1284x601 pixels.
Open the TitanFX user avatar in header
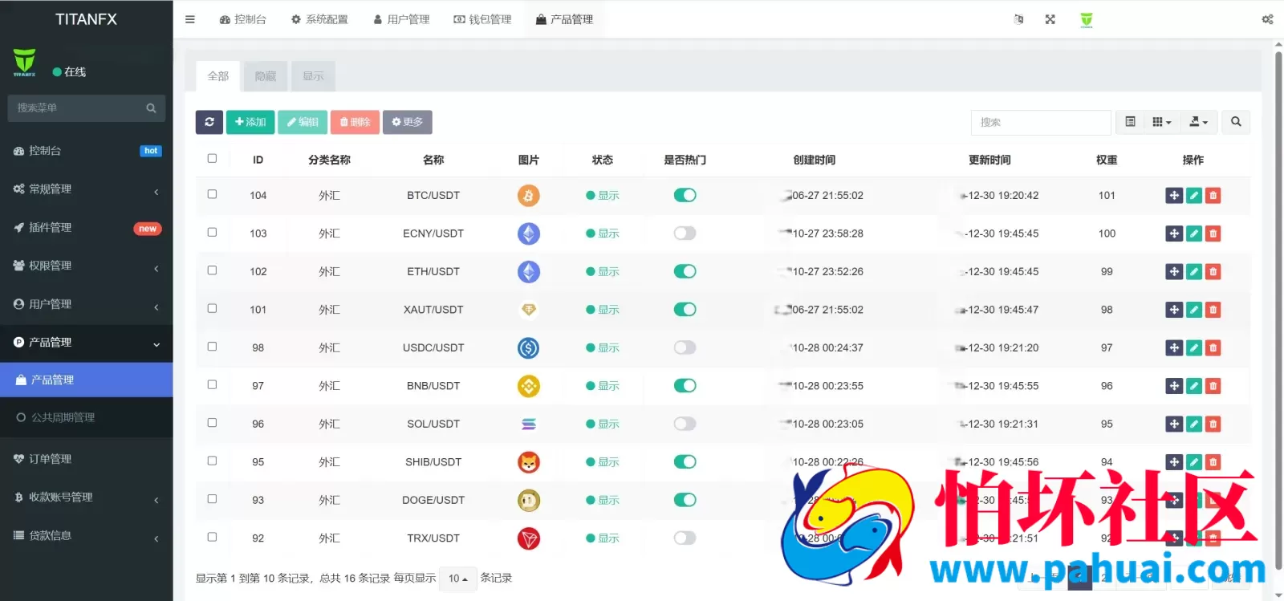pyautogui.click(x=1087, y=19)
